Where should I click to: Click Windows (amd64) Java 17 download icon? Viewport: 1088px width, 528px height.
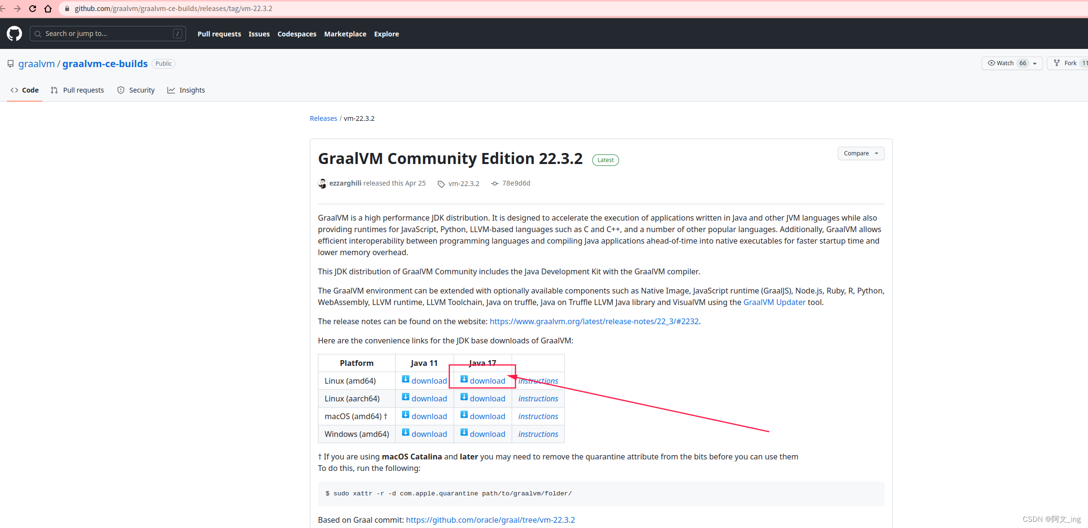tap(464, 433)
